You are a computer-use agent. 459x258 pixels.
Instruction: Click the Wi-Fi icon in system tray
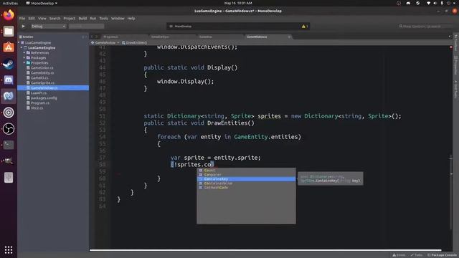tap(428, 3)
